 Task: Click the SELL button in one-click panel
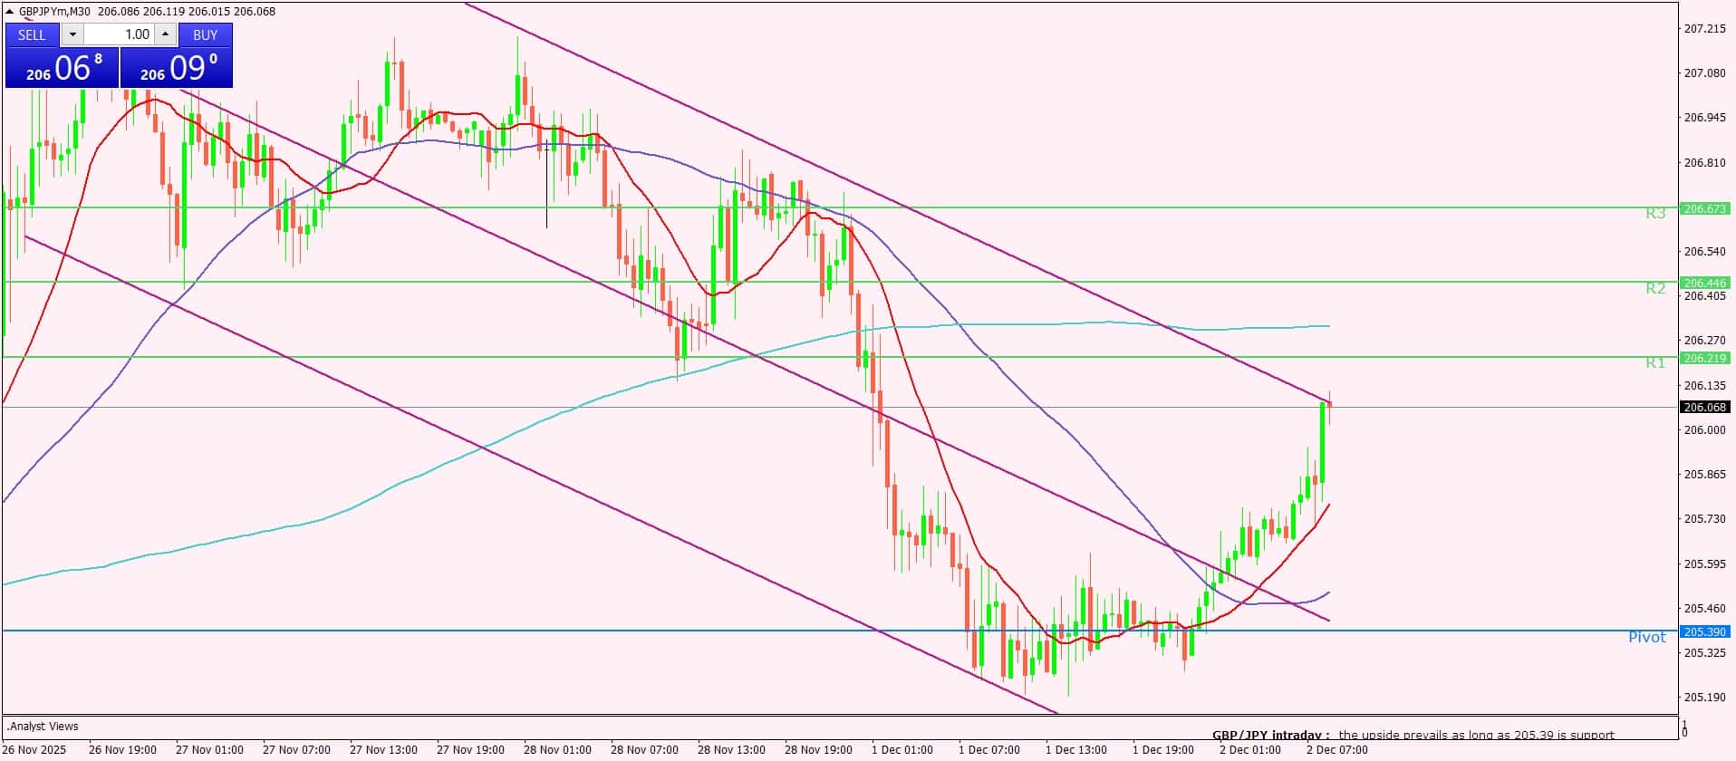pyautogui.click(x=32, y=34)
